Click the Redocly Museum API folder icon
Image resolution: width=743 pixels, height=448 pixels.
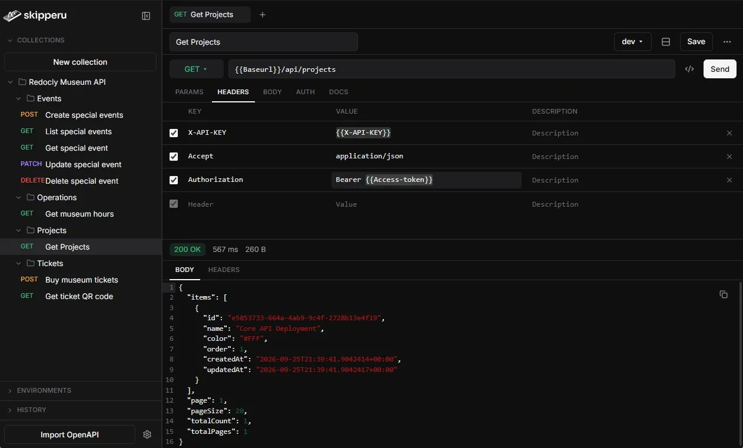coord(22,82)
